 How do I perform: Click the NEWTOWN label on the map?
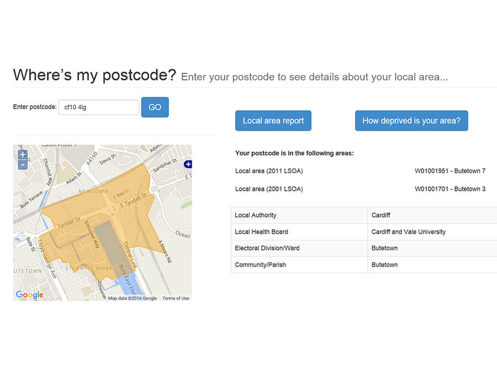coord(93,192)
